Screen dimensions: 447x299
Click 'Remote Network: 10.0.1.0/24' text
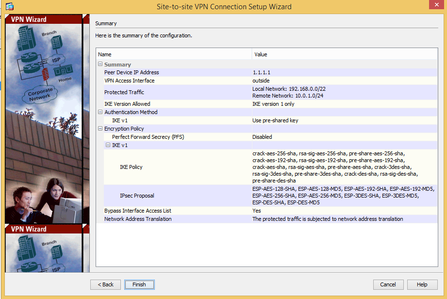point(288,96)
